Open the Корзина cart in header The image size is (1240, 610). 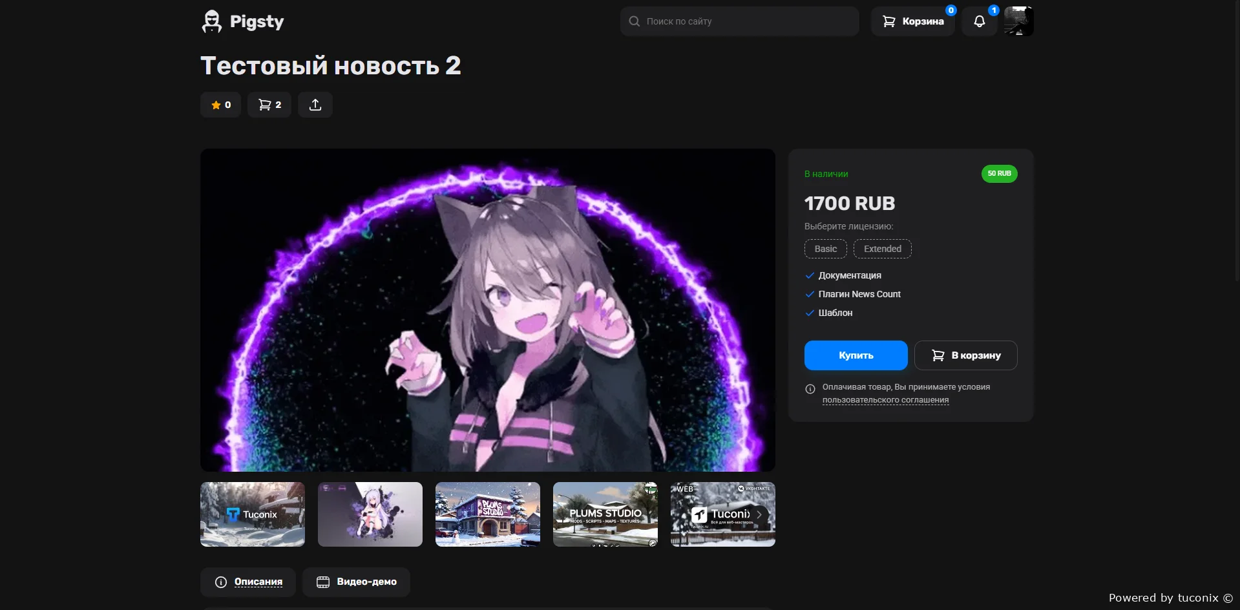pos(912,21)
